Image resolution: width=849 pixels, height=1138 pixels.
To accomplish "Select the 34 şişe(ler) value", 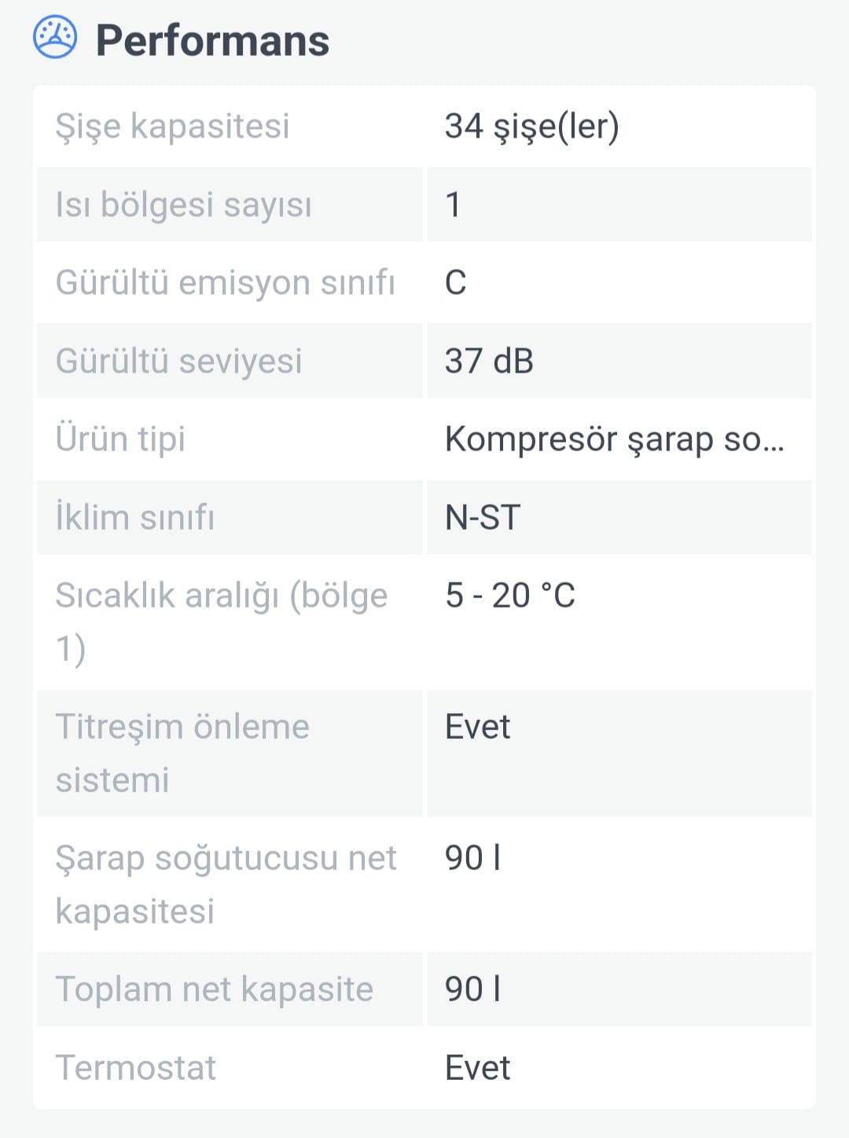I will pyautogui.click(x=532, y=127).
